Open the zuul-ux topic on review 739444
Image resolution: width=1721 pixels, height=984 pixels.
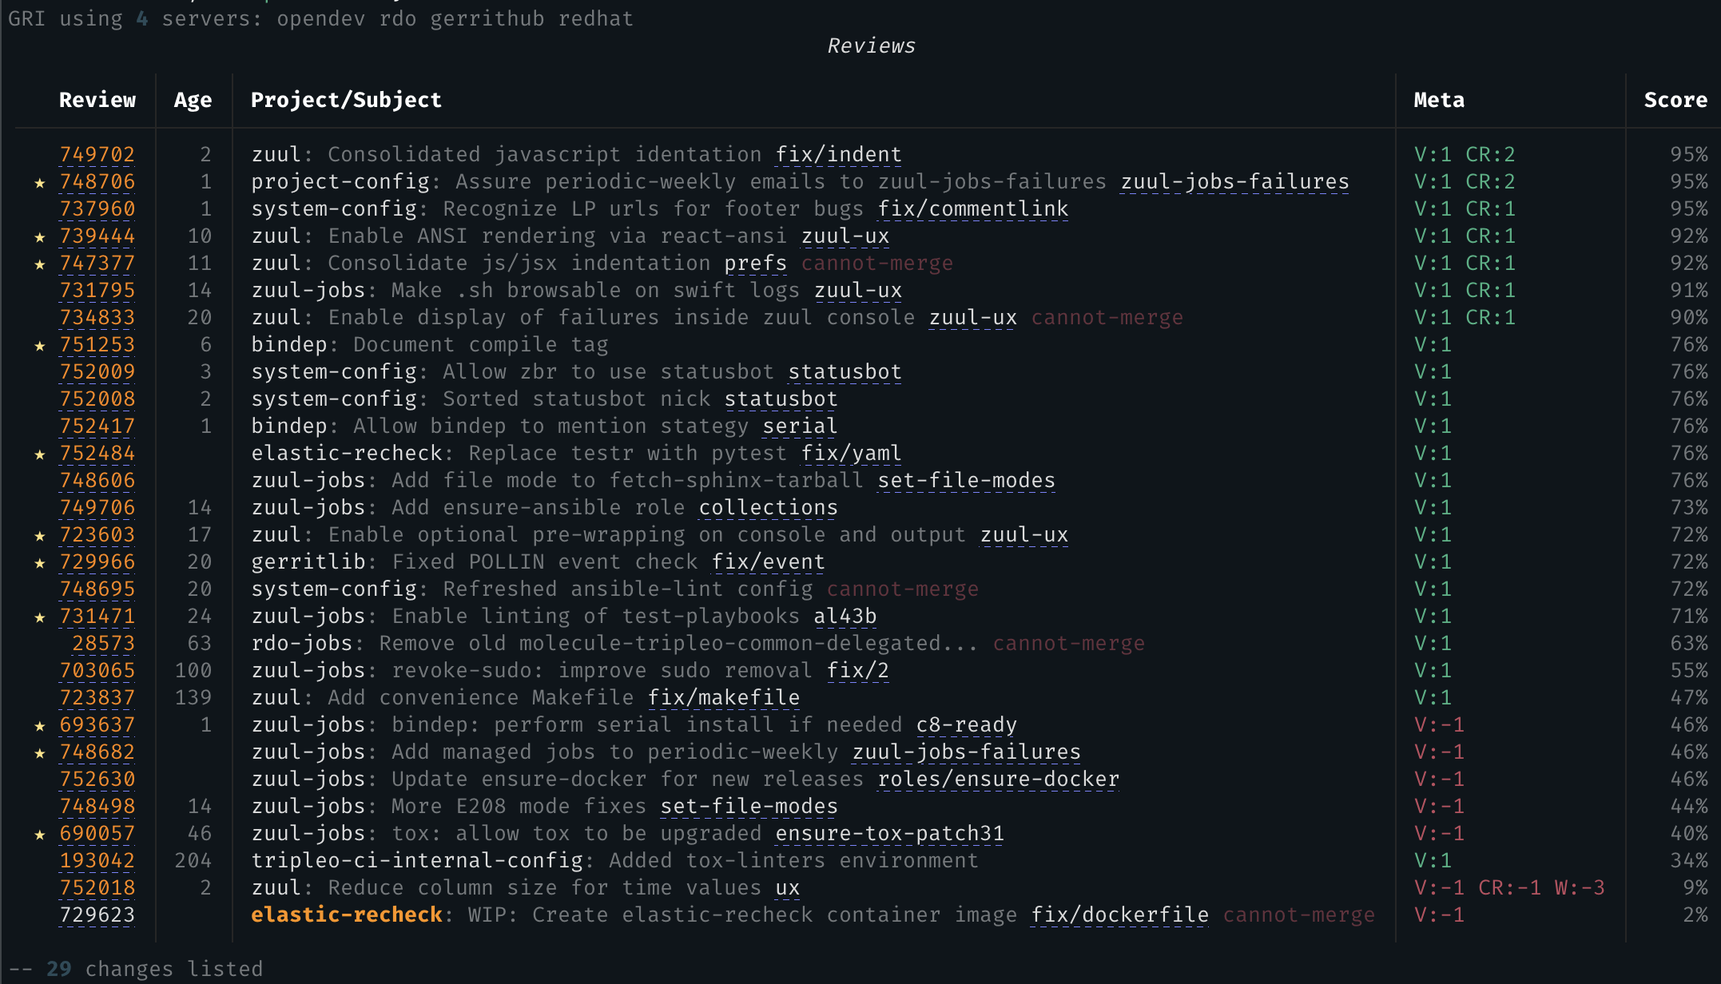845,236
